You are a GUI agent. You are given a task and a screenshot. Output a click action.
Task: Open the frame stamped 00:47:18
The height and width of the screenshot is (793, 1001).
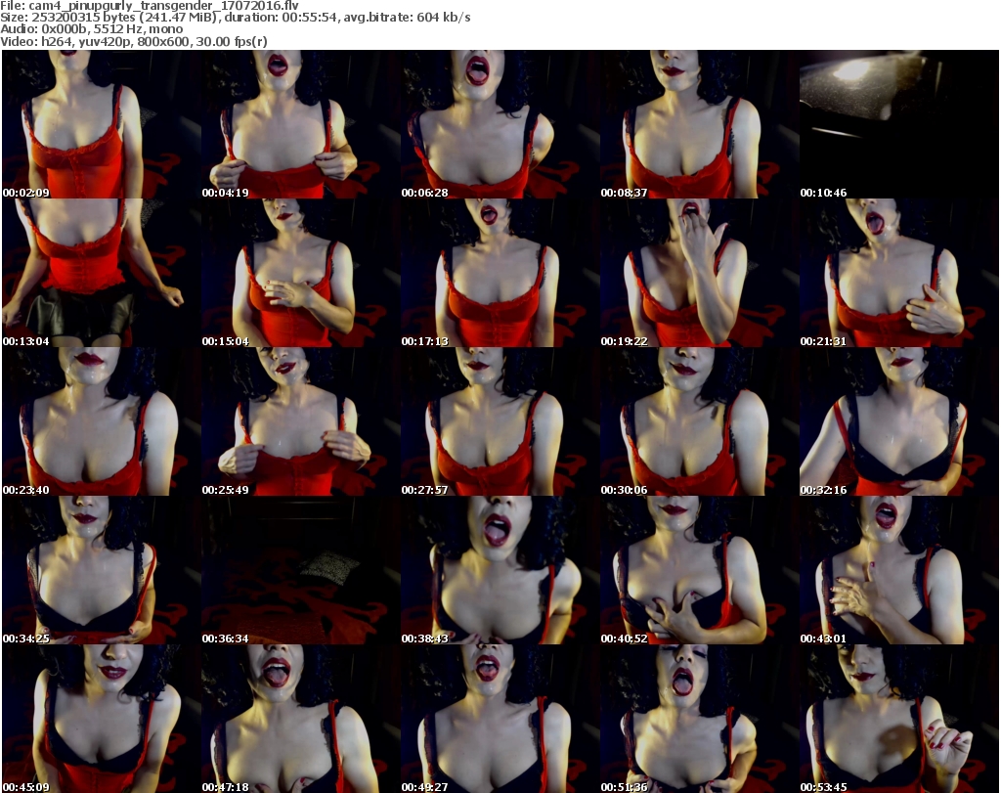[301, 719]
